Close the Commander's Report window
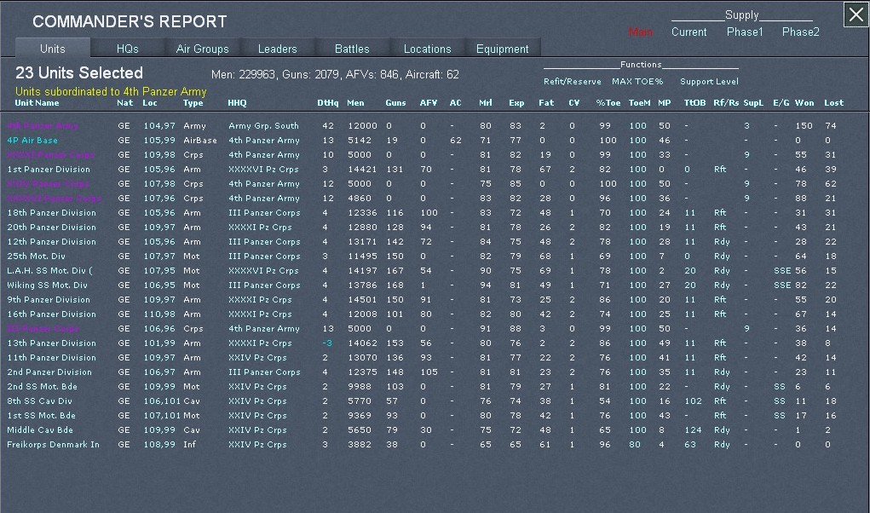Image resolution: width=870 pixels, height=513 pixels. coord(856,14)
